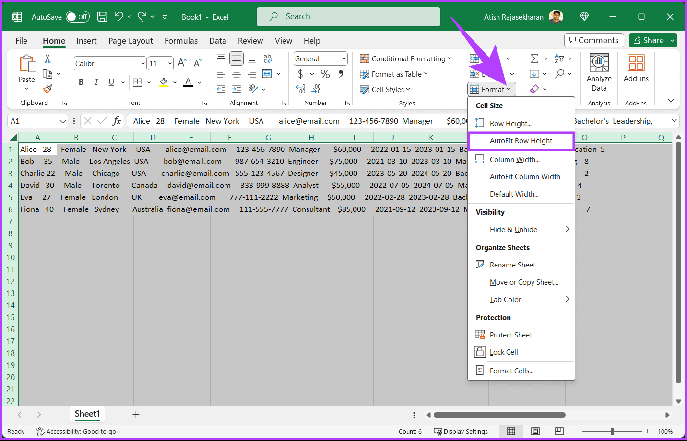Click the AutoSum icon

click(x=535, y=58)
